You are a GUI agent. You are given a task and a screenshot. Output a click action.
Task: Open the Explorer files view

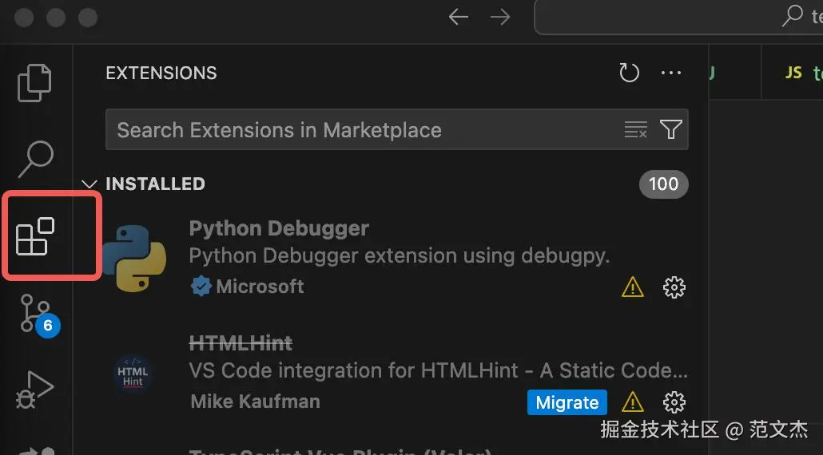pyautogui.click(x=35, y=81)
